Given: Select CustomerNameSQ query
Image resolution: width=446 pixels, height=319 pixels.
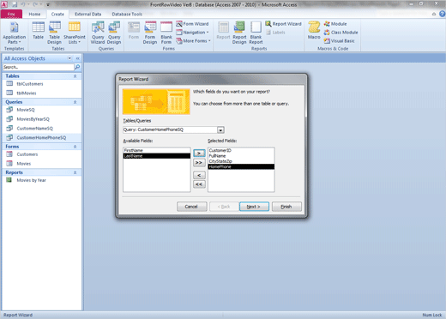Looking at the screenshot, I should click(x=42, y=129).
